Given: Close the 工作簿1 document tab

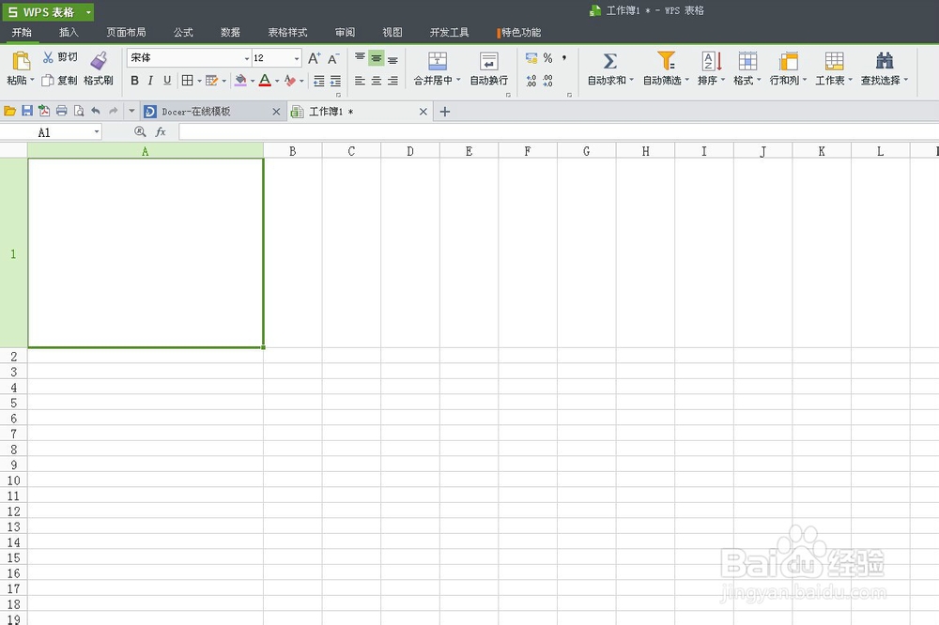Looking at the screenshot, I should coord(423,112).
